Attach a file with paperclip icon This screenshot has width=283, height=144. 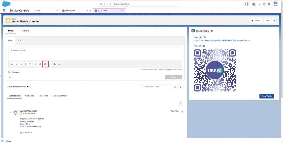click(x=10, y=77)
